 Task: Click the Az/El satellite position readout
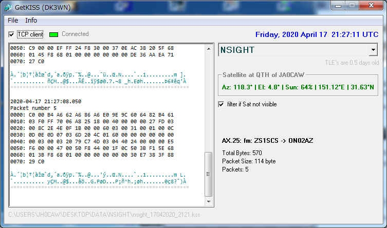click(x=298, y=87)
